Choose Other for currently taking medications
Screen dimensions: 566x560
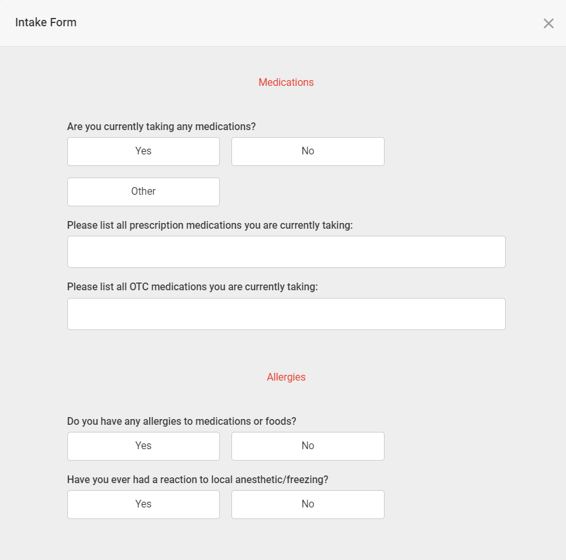coord(144,192)
